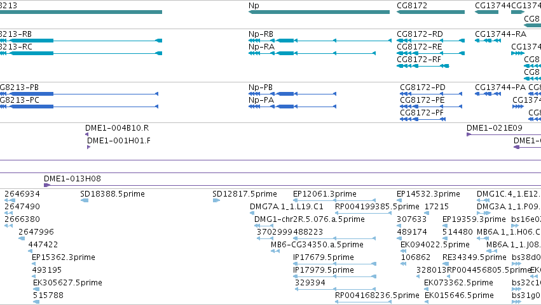Select the Np gene bar

[x=318, y=12]
